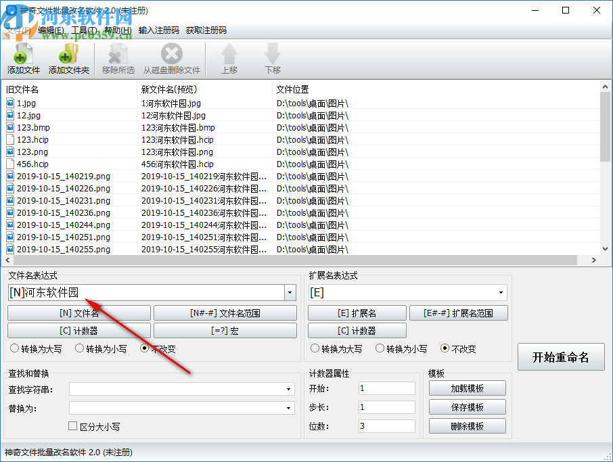Click file icon next to 1.jpg
This screenshot has height=462, width=613.
point(10,103)
